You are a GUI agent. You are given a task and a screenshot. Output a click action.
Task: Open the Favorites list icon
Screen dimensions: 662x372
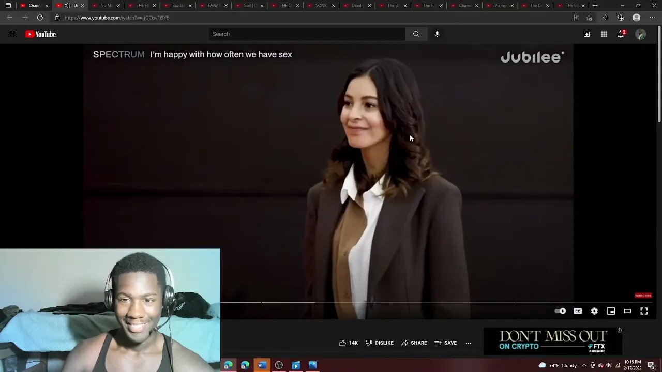(605, 18)
